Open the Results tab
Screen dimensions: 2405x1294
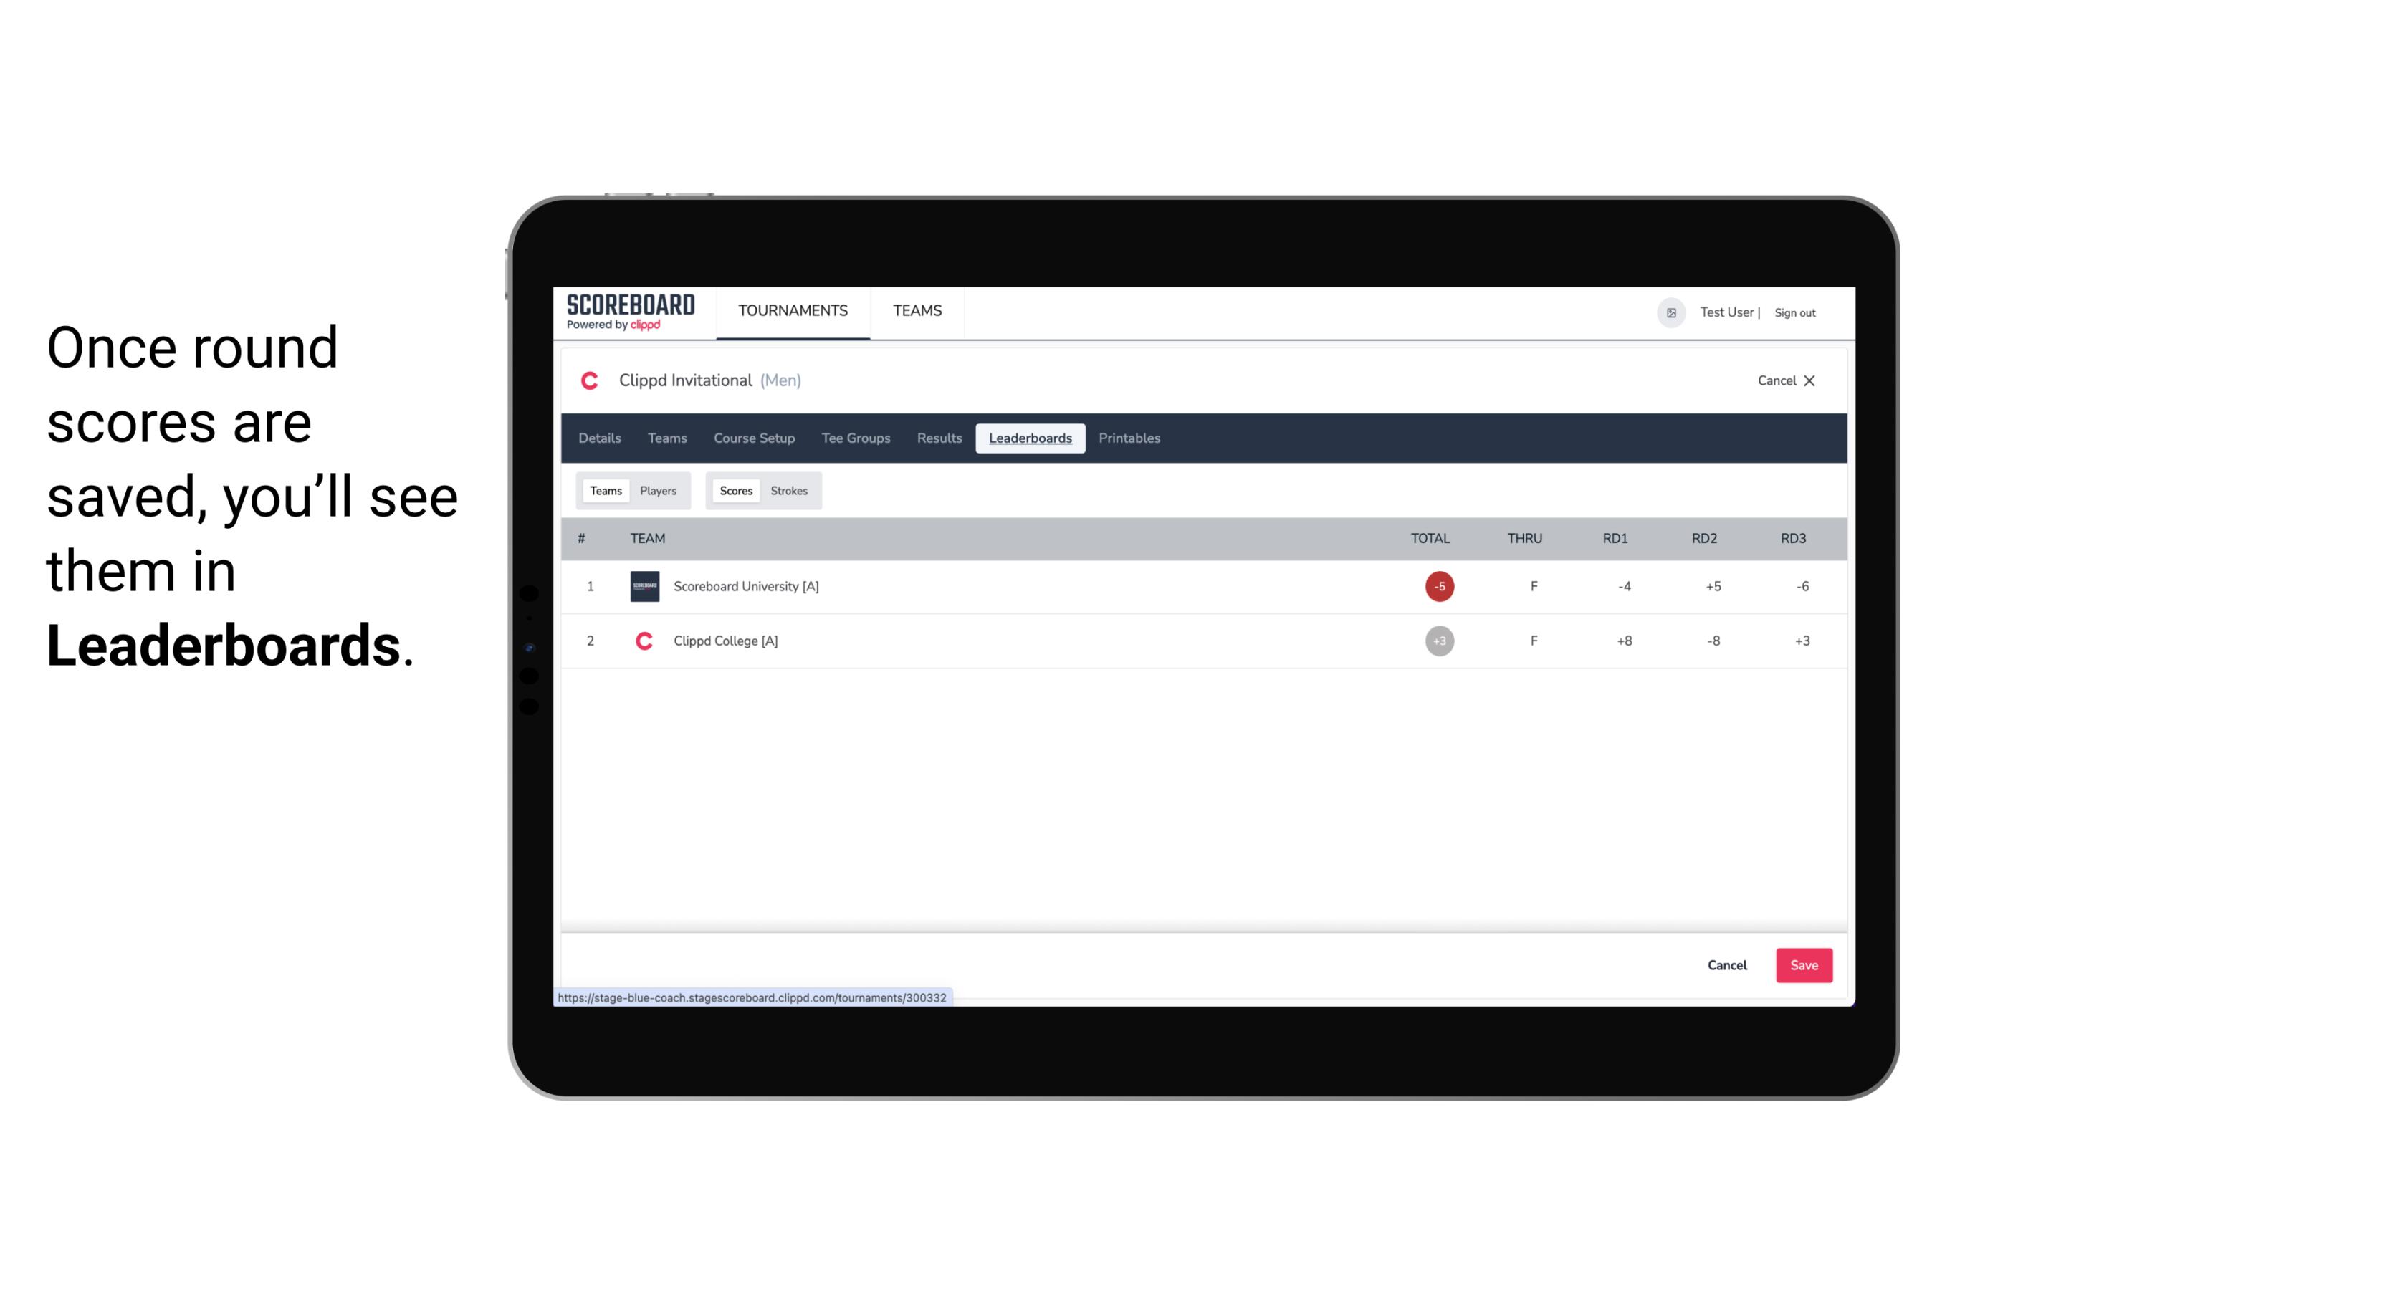[937, 438]
